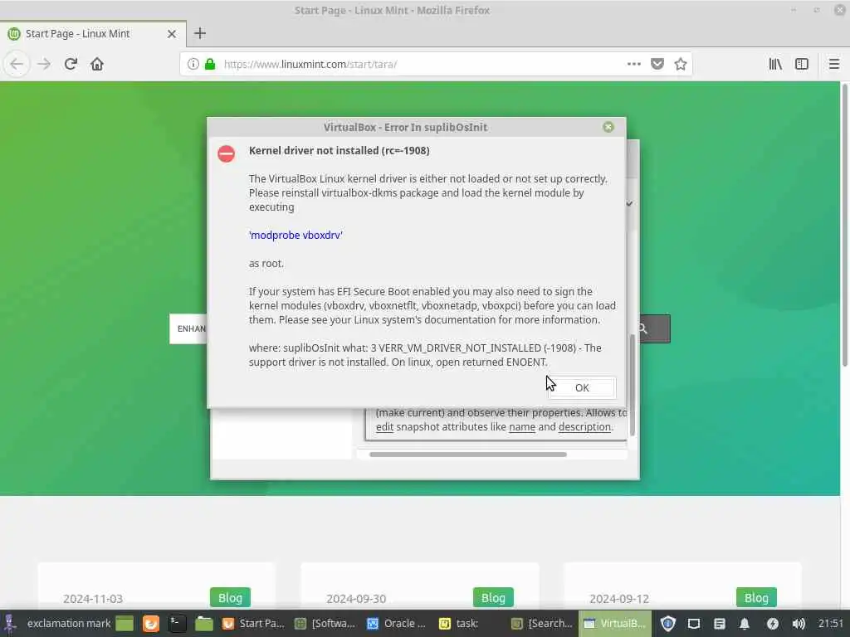Click the 'name' link in VirtualBox description
Viewport: 850px width, 637px height.
(x=522, y=427)
